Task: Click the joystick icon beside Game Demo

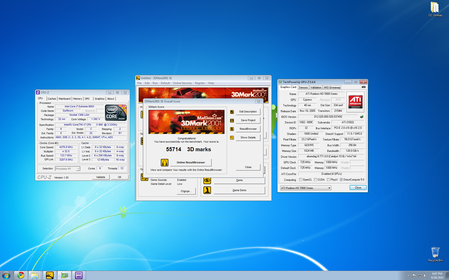Action: (x=207, y=190)
